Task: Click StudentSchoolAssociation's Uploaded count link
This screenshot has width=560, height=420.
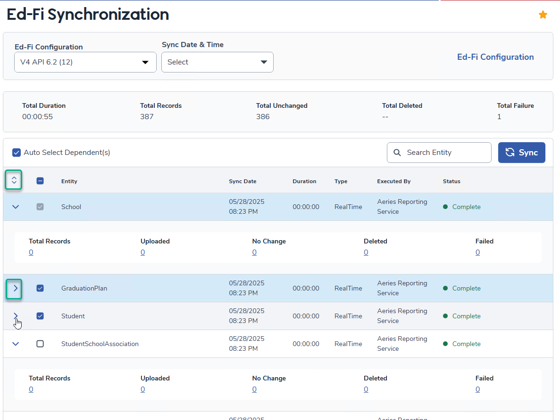Action: [x=143, y=389]
